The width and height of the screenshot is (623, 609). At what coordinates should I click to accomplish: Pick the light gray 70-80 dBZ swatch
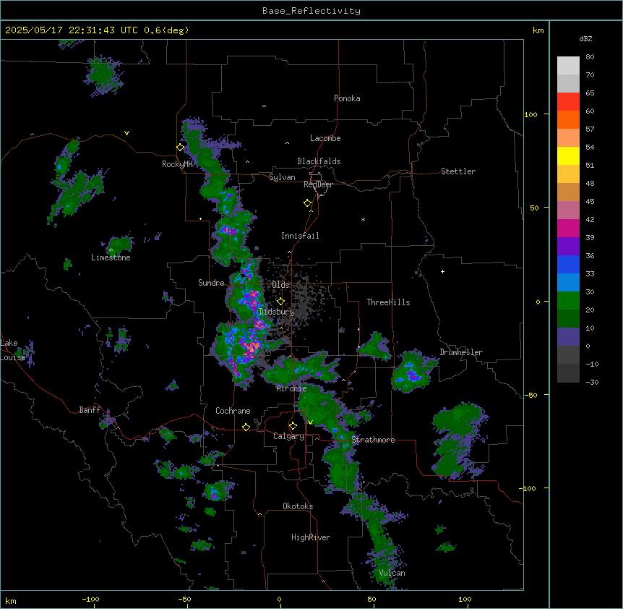coord(568,65)
